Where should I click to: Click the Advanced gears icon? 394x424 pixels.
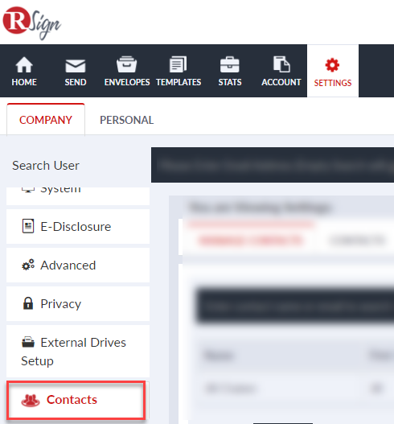(x=28, y=265)
